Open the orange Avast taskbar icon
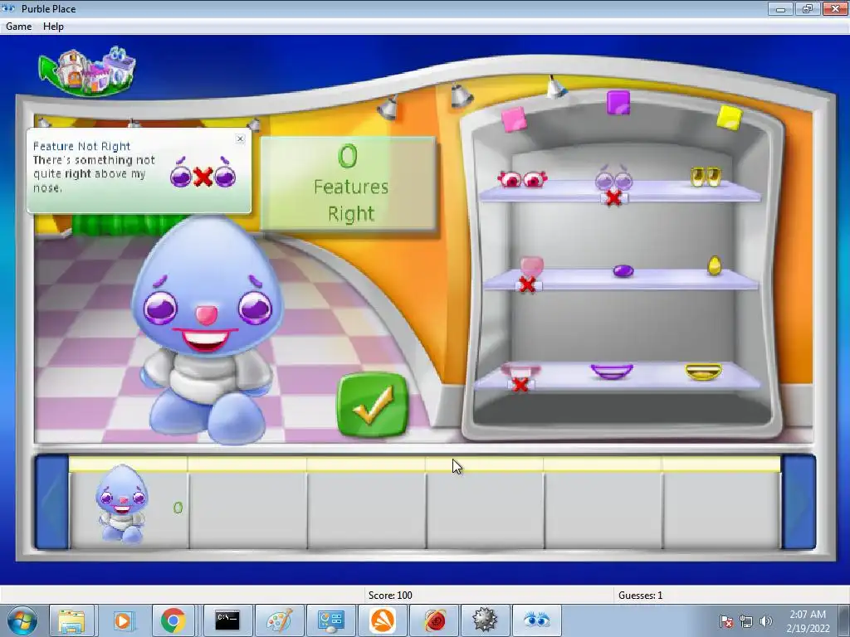 coord(383,620)
